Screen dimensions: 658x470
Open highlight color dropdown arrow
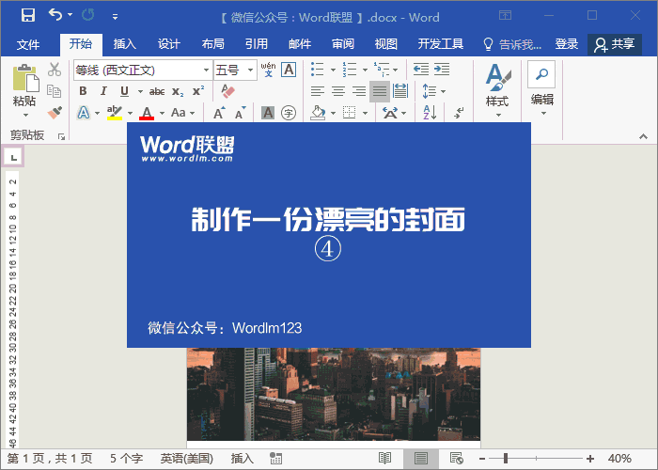tap(130, 113)
